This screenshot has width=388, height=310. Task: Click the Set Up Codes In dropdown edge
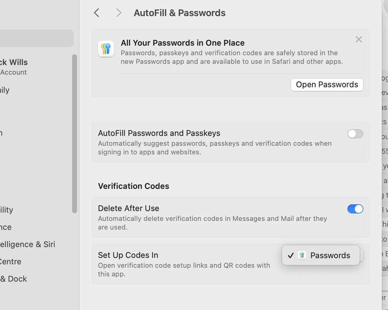(362, 255)
